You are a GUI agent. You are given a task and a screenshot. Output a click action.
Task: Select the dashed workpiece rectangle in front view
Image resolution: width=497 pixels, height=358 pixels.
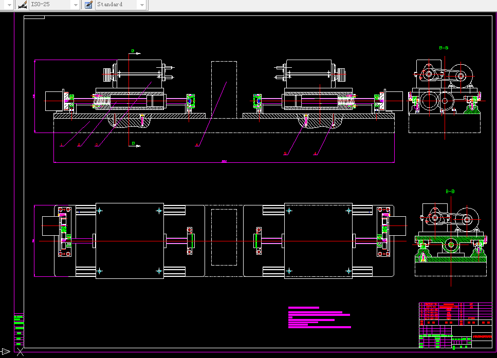click(x=224, y=90)
